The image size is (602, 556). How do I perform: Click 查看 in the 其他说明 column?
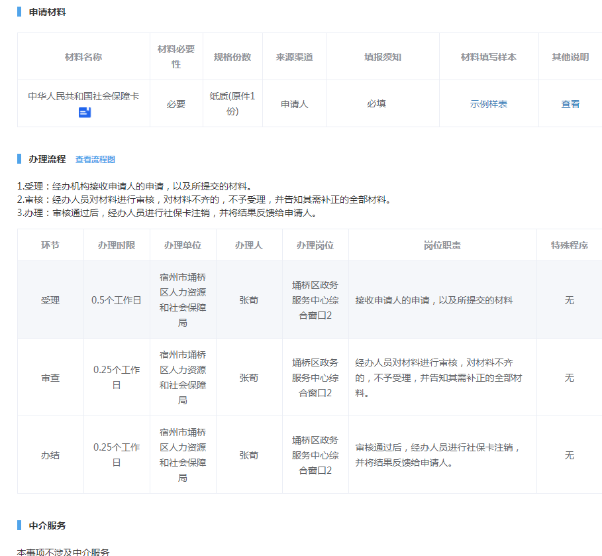point(570,104)
